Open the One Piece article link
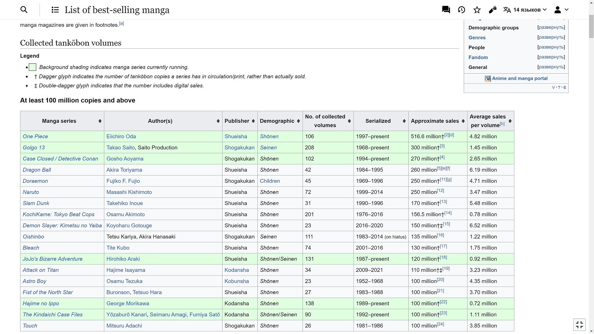This screenshot has width=594, height=334. (35, 136)
